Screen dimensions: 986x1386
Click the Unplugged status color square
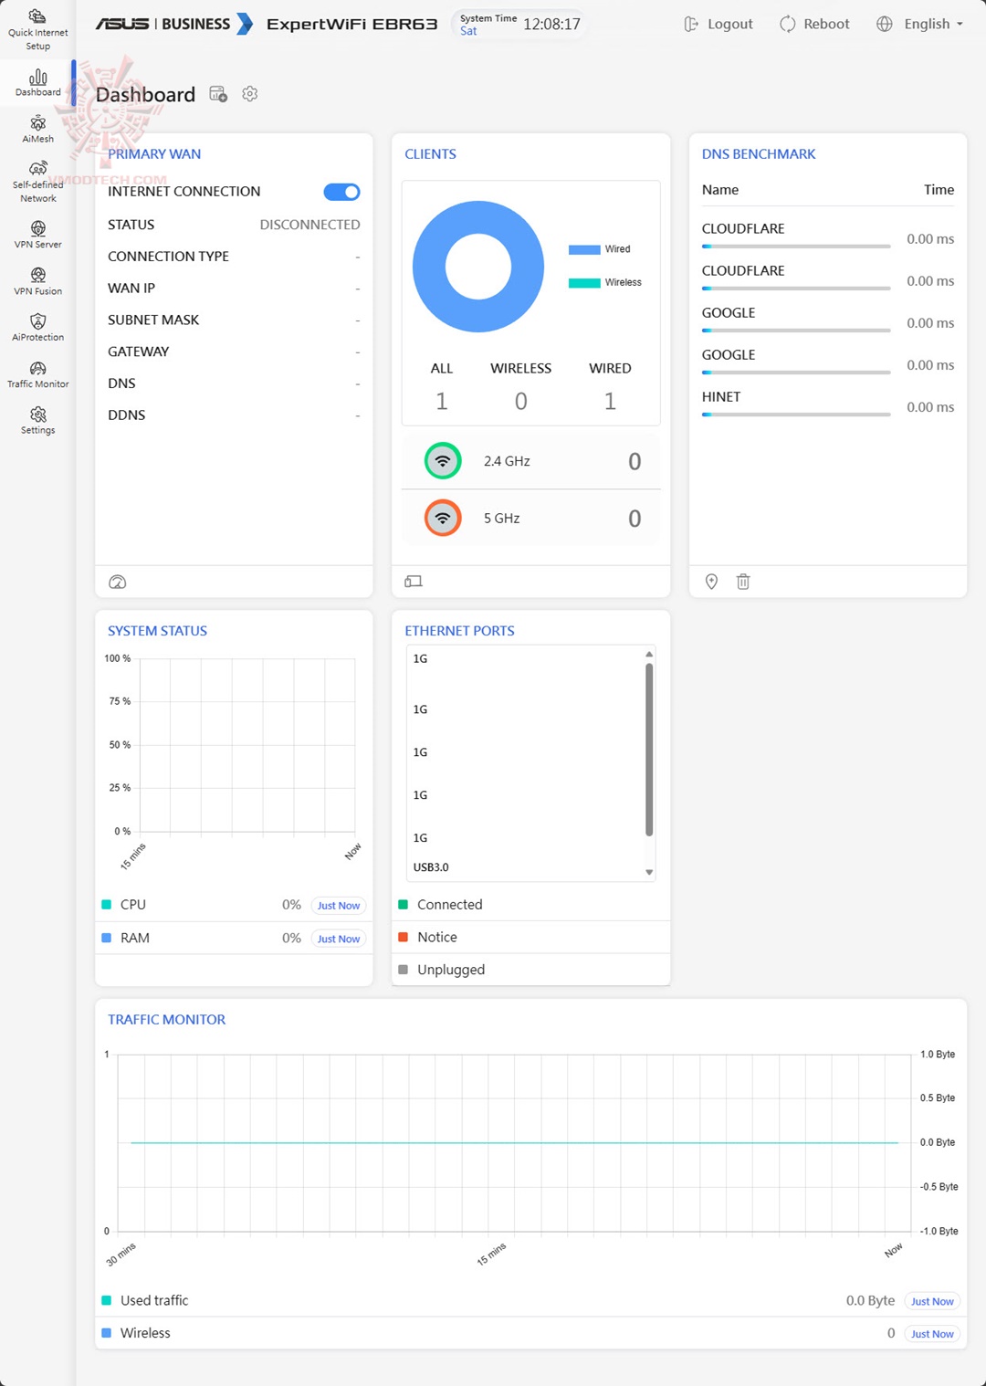(x=403, y=970)
